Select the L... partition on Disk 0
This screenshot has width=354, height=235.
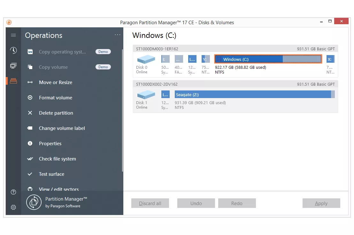pyautogui.click(x=192, y=59)
